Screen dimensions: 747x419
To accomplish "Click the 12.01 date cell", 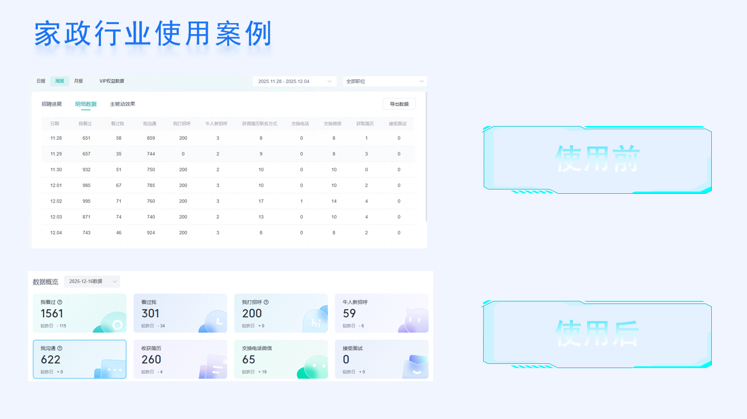I will tap(56, 185).
